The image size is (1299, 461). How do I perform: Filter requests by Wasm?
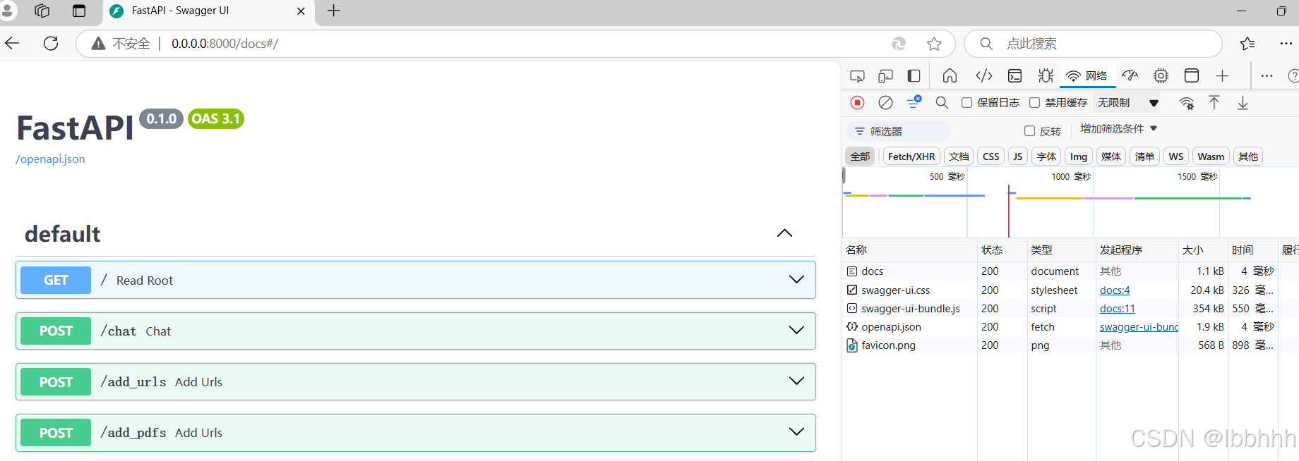[x=1211, y=156]
